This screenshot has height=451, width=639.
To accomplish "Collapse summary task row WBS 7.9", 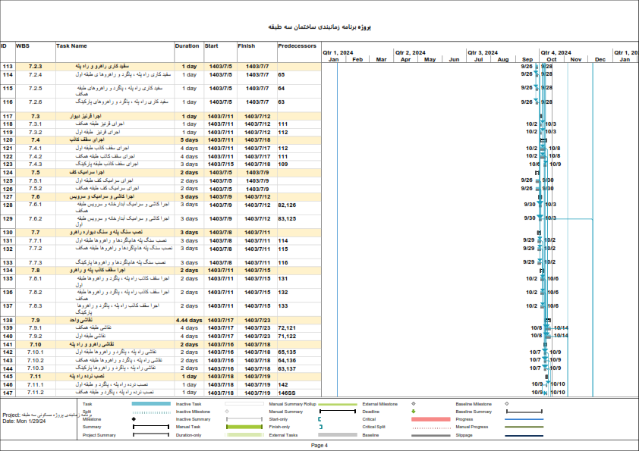I will pos(35,321).
